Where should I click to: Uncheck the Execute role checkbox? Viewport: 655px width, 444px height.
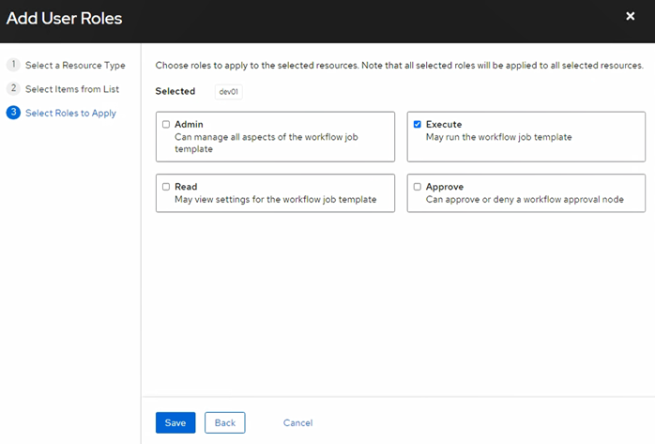click(x=417, y=124)
